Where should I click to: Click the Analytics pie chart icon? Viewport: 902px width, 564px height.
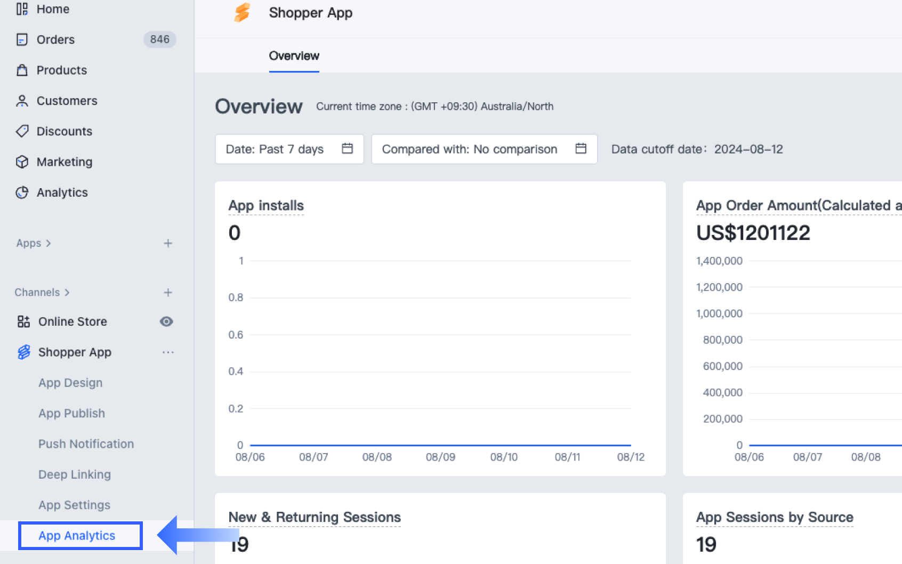tap(22, 192)
